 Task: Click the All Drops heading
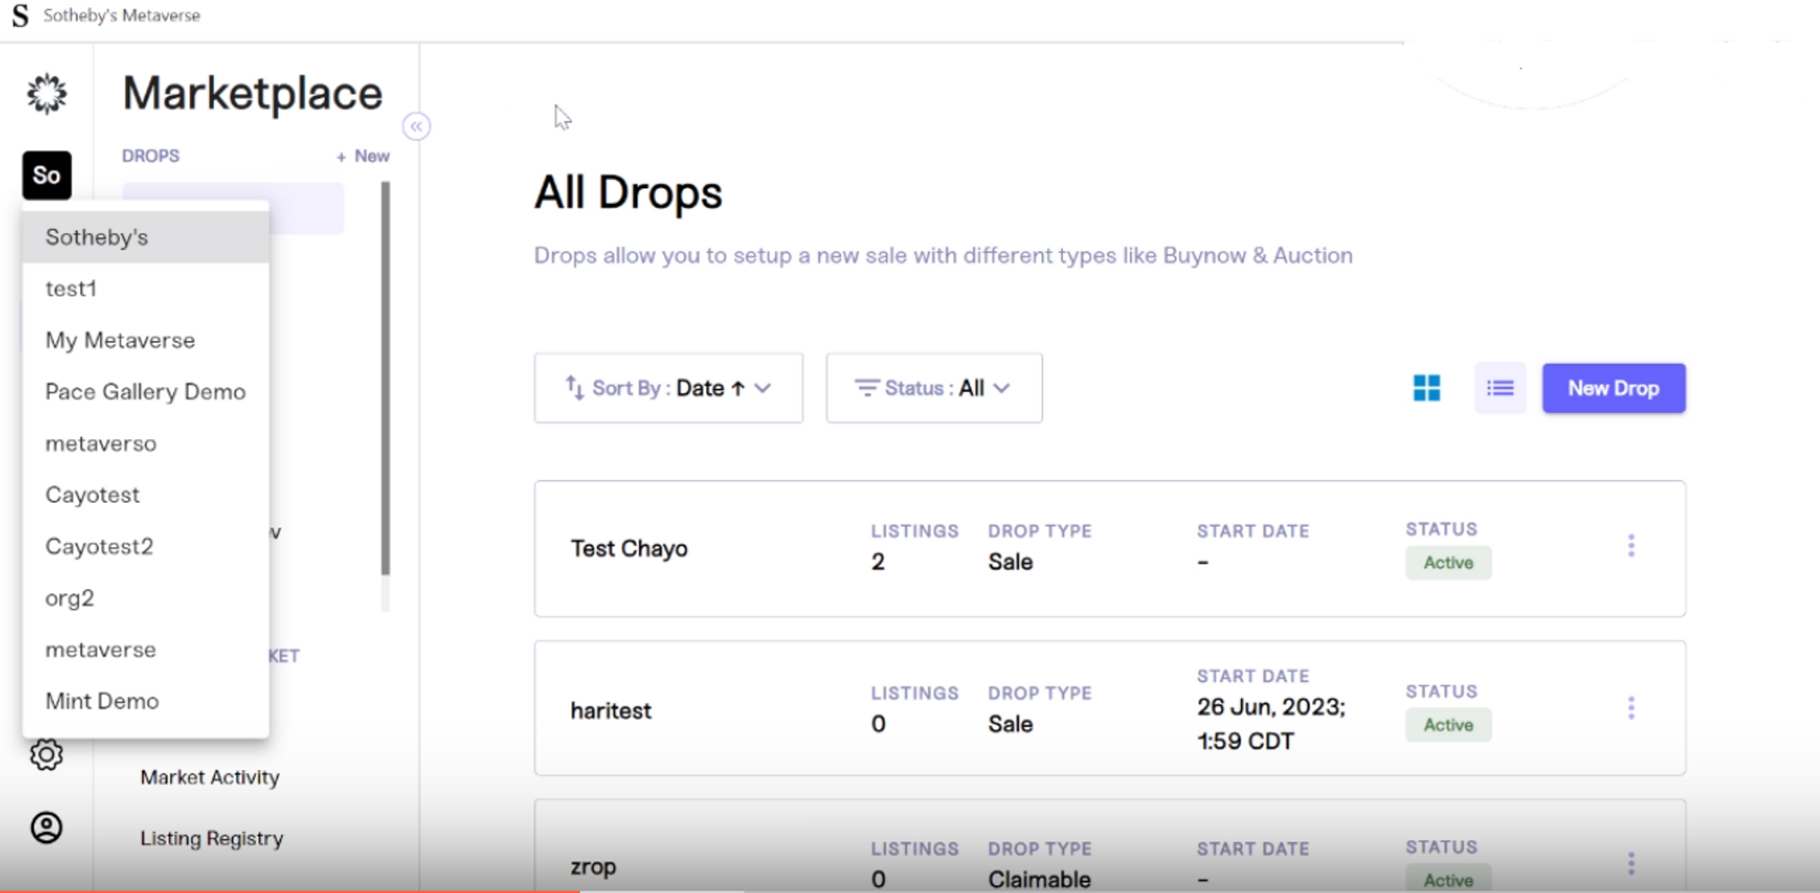click(x=628, y=193)
